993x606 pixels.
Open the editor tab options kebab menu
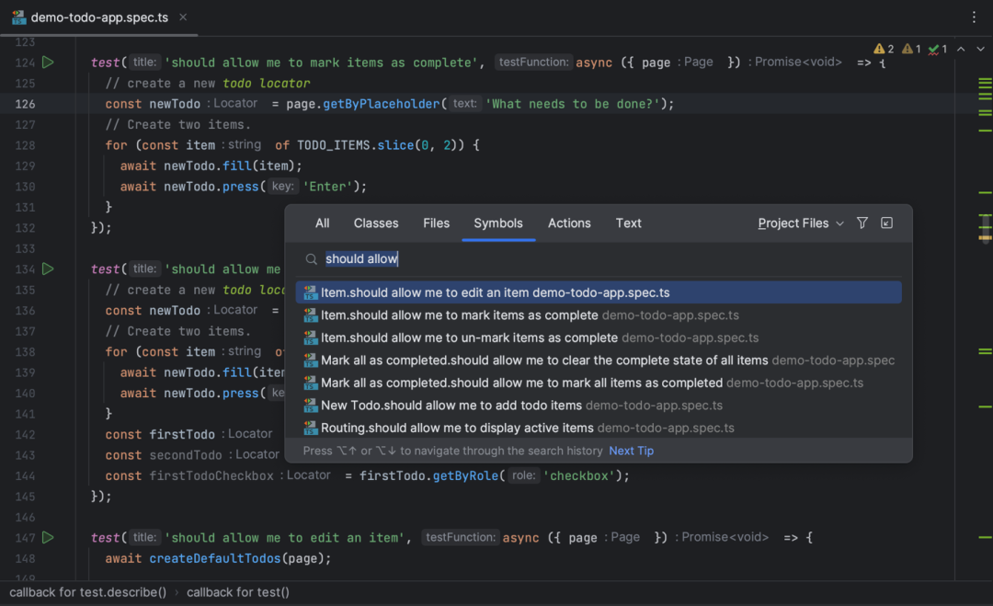click(974, 17)
